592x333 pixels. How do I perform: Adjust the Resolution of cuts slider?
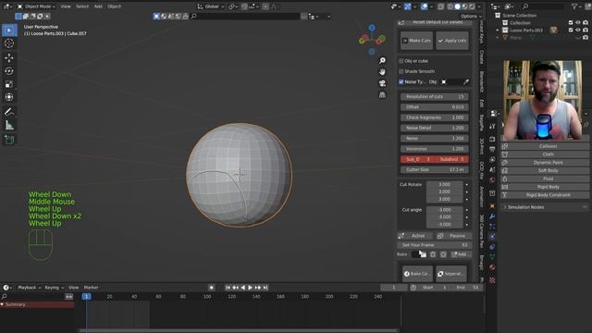435,96
